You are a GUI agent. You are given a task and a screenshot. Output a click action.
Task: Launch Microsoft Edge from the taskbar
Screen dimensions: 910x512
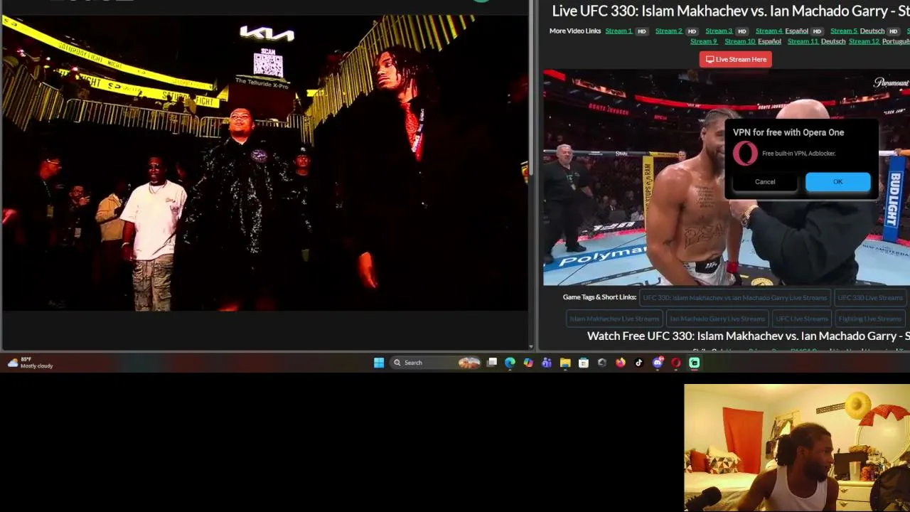[x=510, y=363]
